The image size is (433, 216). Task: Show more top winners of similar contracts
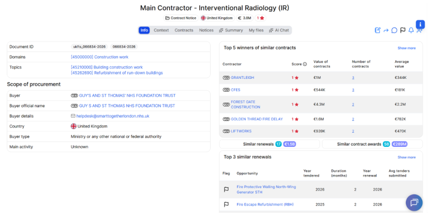pos(406,48)
